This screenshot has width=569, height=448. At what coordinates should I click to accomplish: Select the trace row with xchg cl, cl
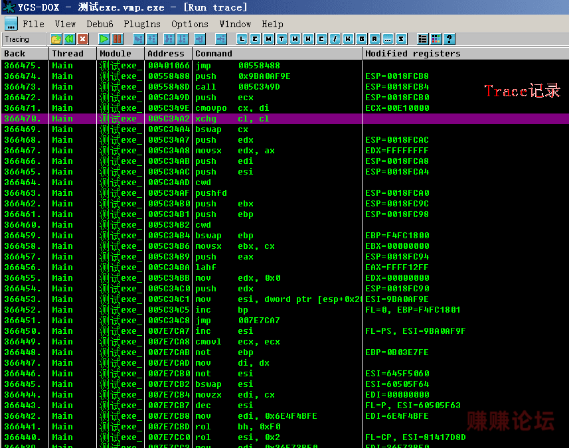[x=285, y=119]
